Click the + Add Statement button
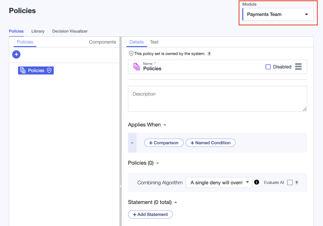The image size is (323, 226). coord(150,214)
